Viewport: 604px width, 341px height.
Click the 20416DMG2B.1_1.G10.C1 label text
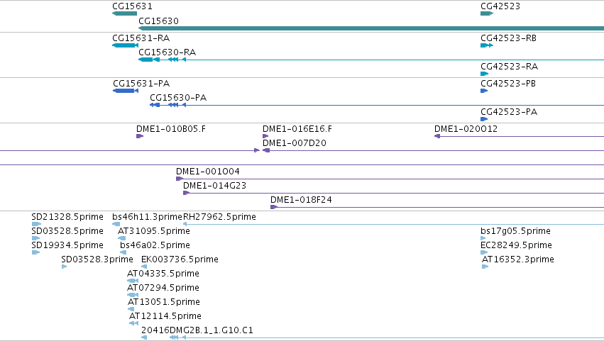(197, 330)
